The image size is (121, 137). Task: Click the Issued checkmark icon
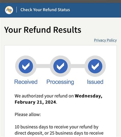click(95, 66)
